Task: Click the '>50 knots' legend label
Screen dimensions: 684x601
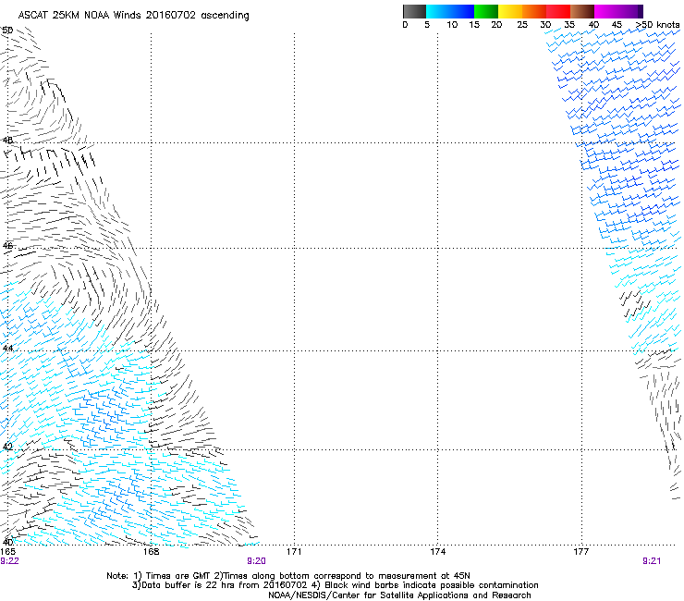Action: (658, 25)
